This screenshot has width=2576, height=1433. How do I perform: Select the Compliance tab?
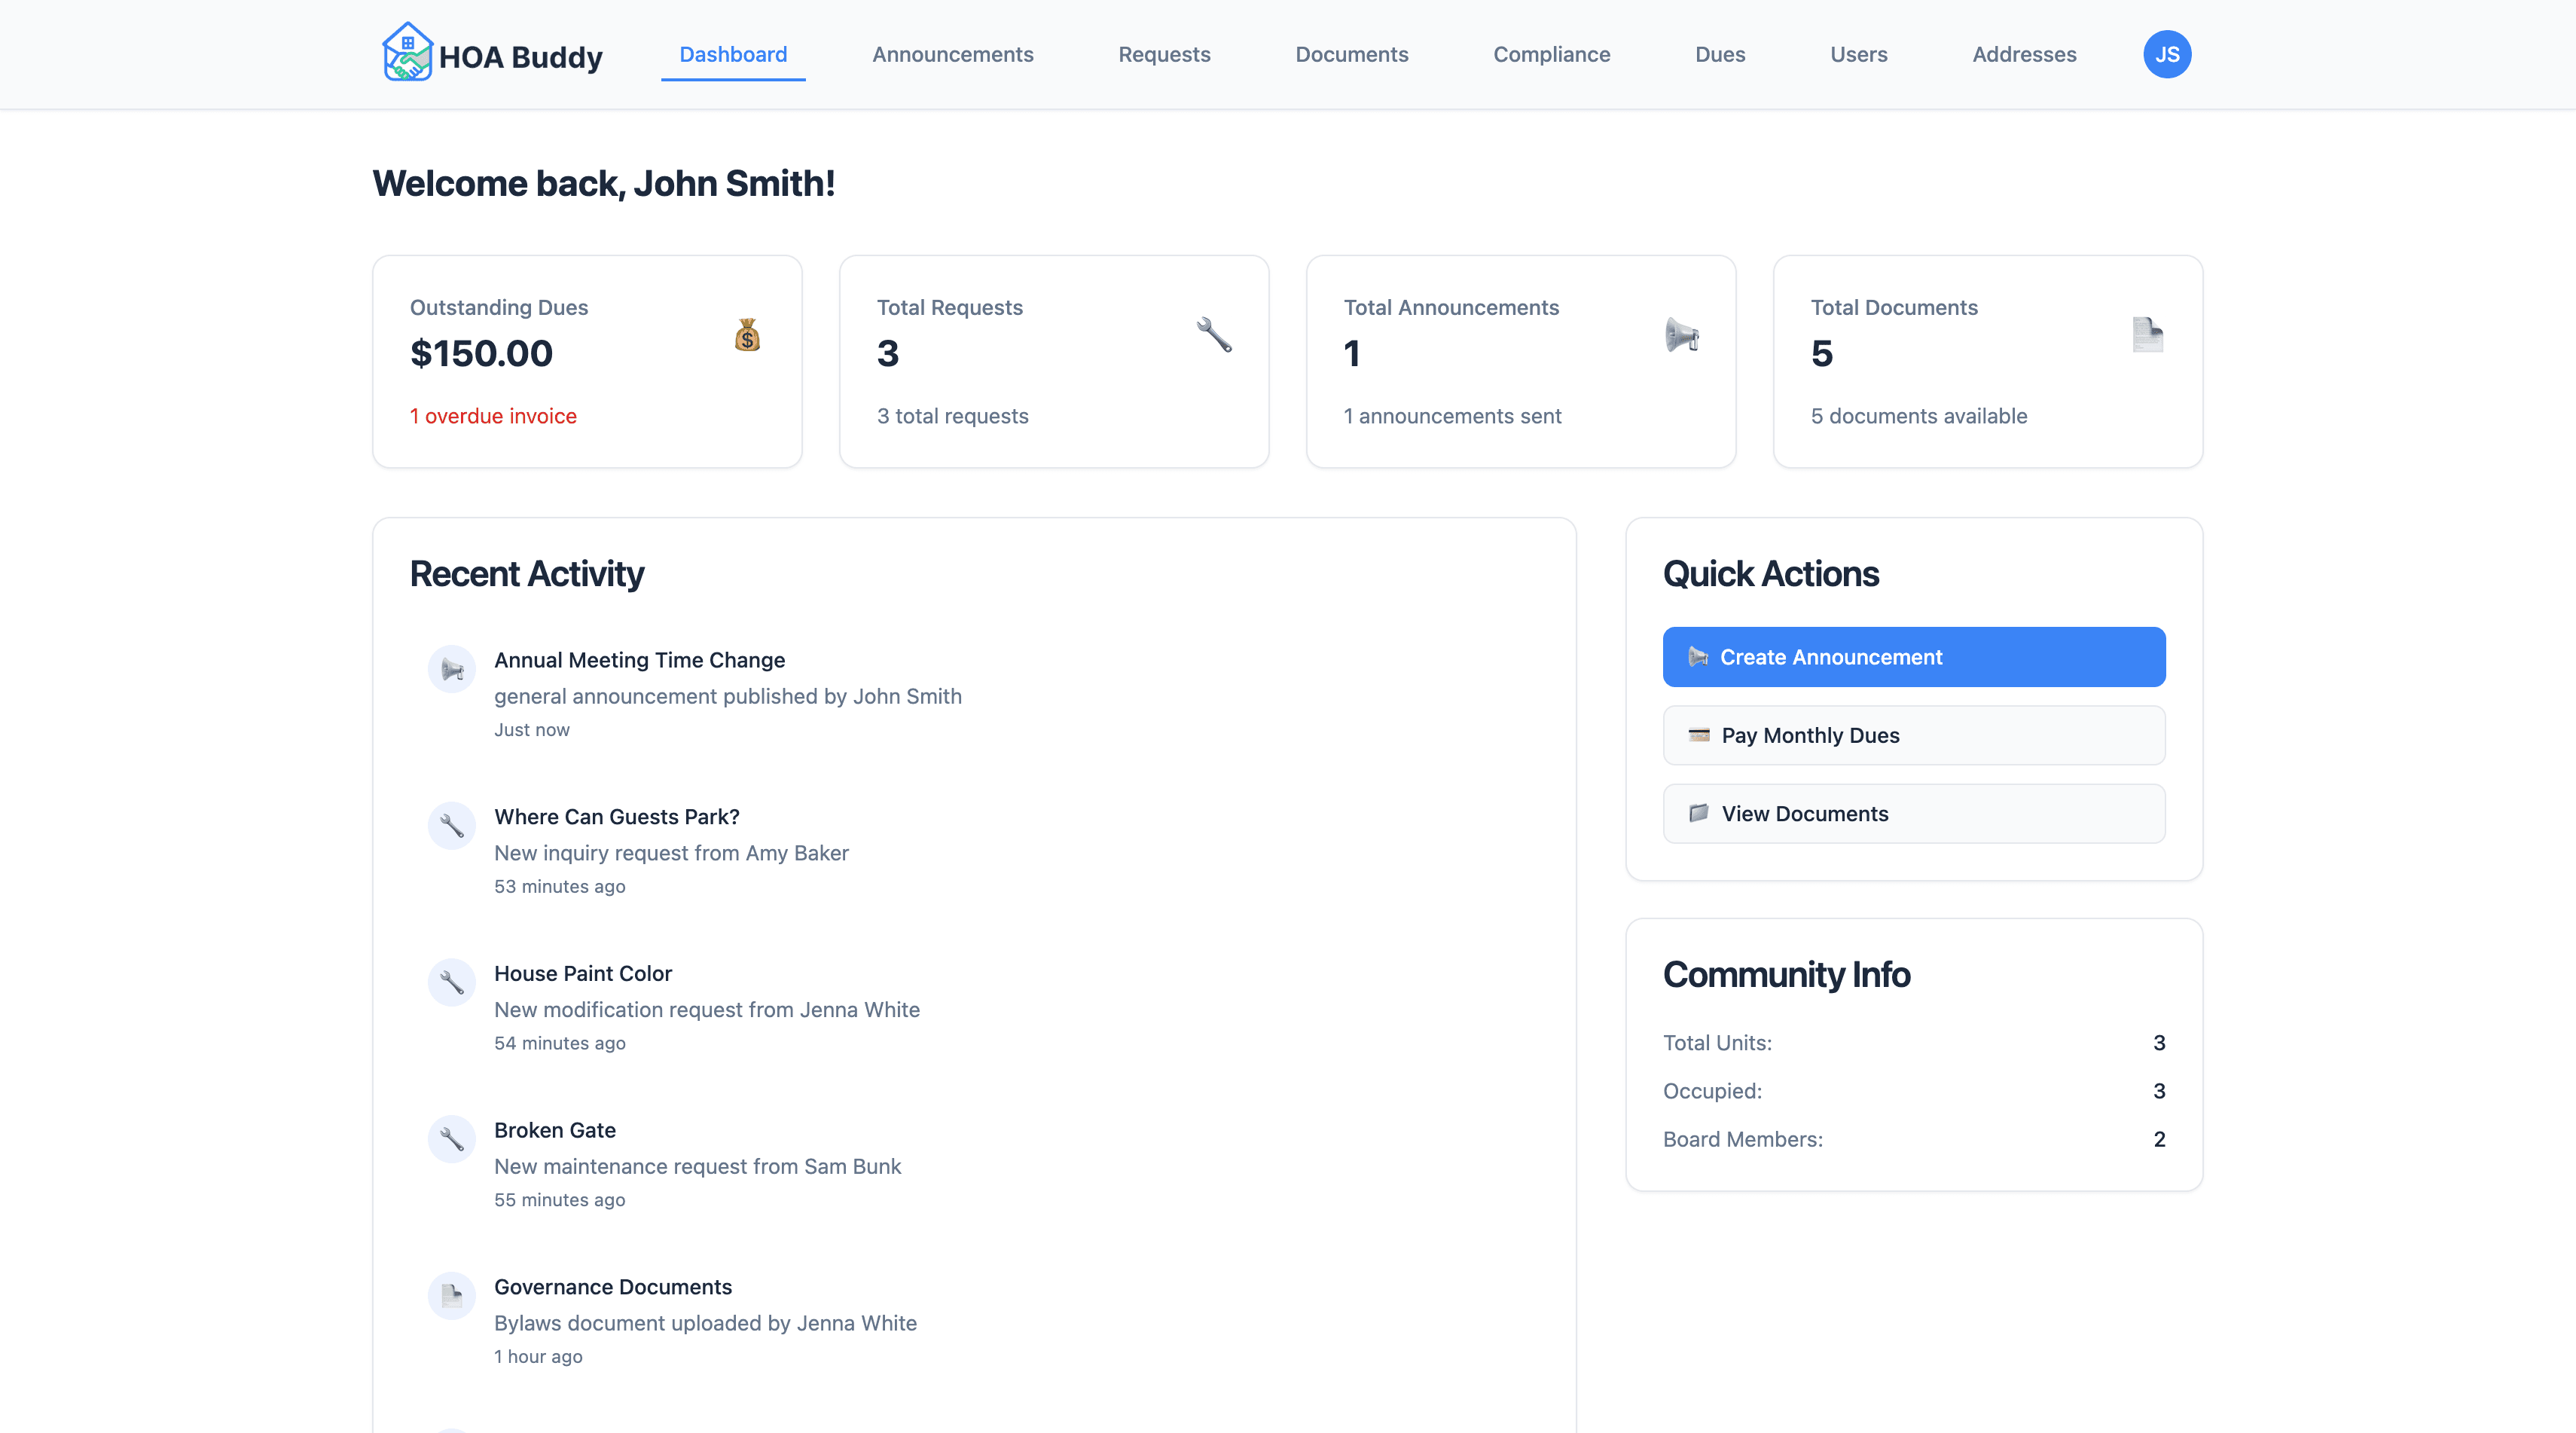[1552, 54]
